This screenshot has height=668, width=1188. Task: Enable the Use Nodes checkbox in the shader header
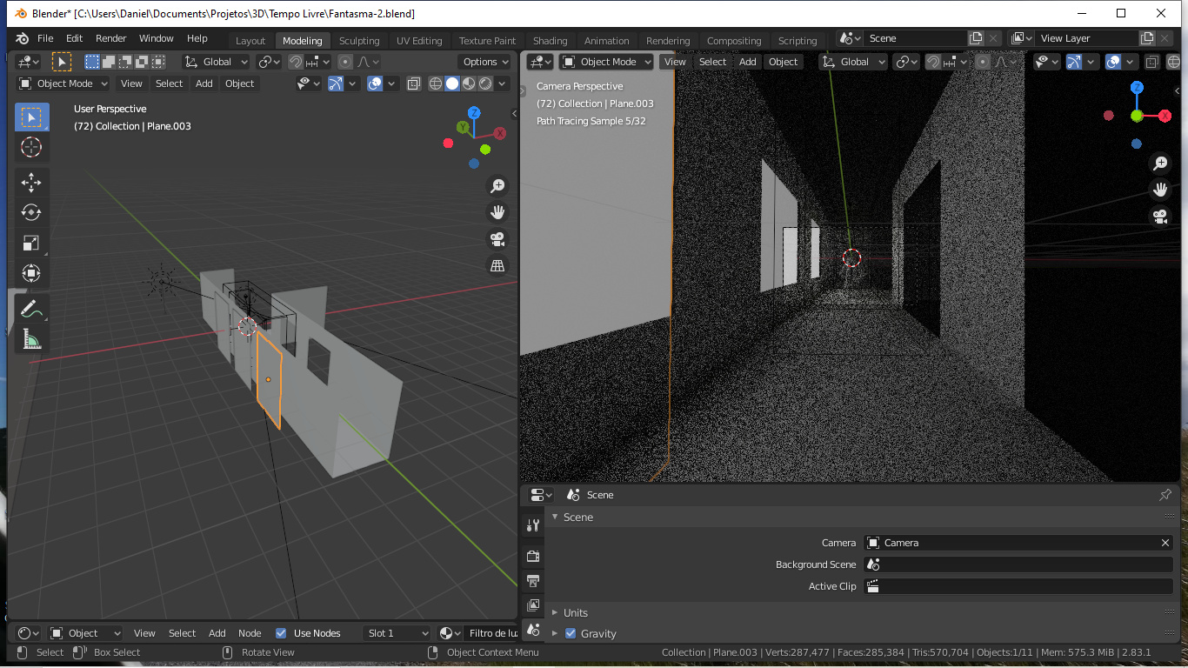click(281, 632)
